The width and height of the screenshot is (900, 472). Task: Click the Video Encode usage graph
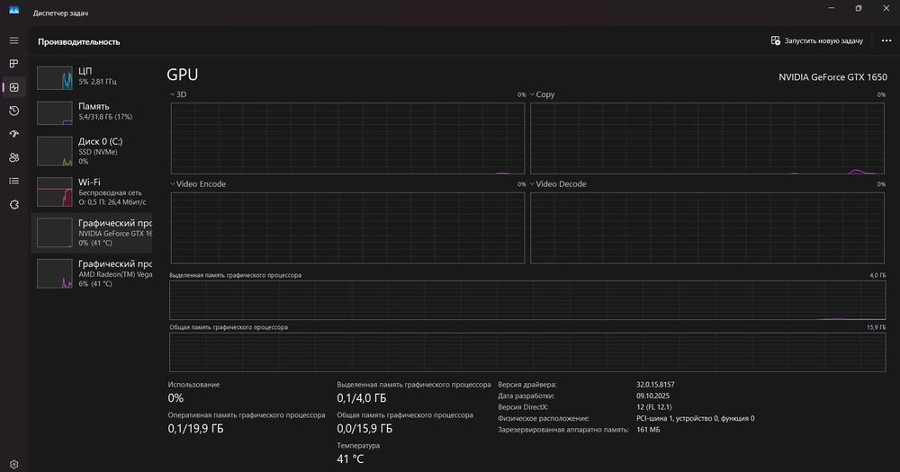[347, 227]
